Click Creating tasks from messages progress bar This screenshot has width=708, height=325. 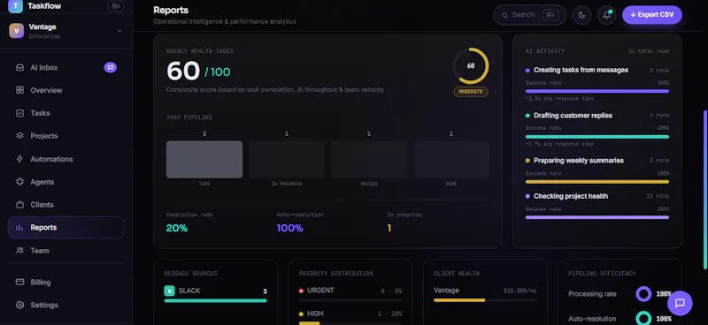pyautogui.click(x=596, y=91)
